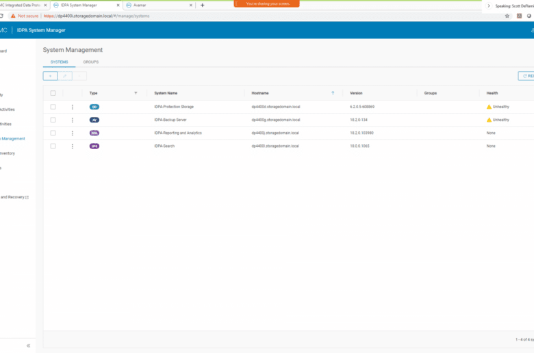Open the actions menu for IDPA-Backup Server row
534x353 pixels.
tap(72, 120)
